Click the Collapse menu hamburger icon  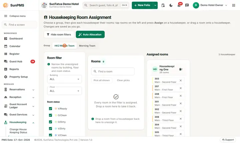[6, 16]
